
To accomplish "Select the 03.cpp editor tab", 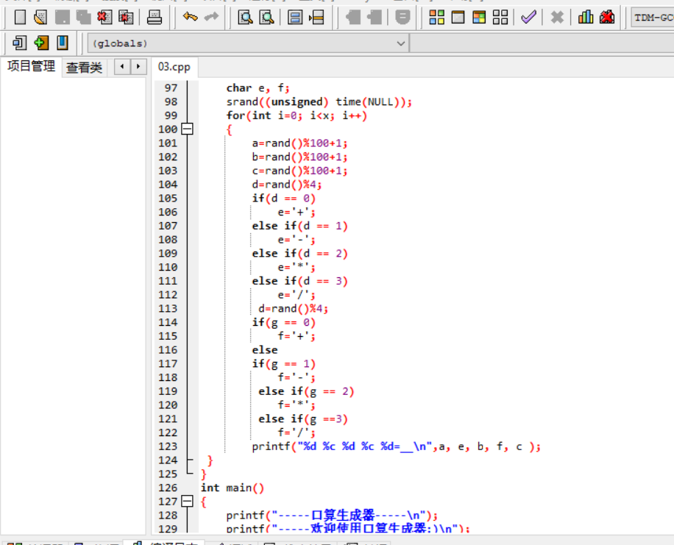I will 174,67.
